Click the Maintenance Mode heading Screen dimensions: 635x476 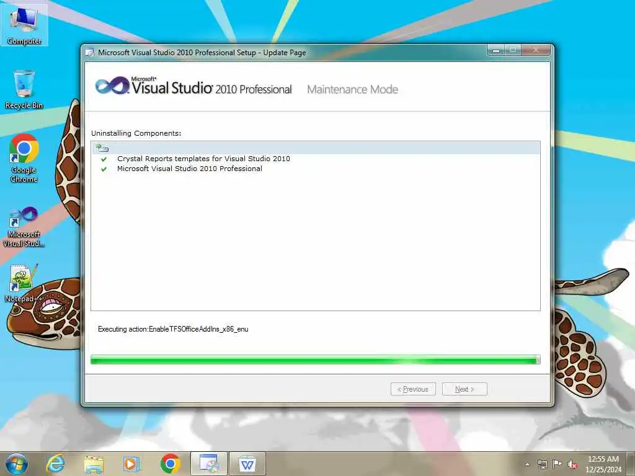[352, 89]
